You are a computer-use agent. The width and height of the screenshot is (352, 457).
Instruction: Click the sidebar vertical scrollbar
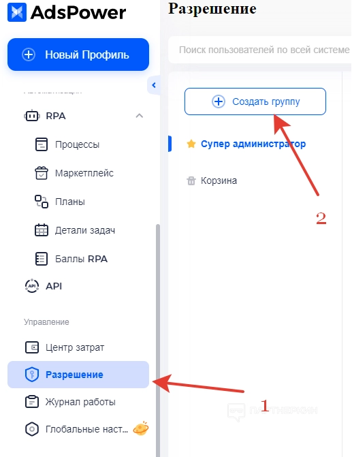pyautogui.click(x=158, y=341)
